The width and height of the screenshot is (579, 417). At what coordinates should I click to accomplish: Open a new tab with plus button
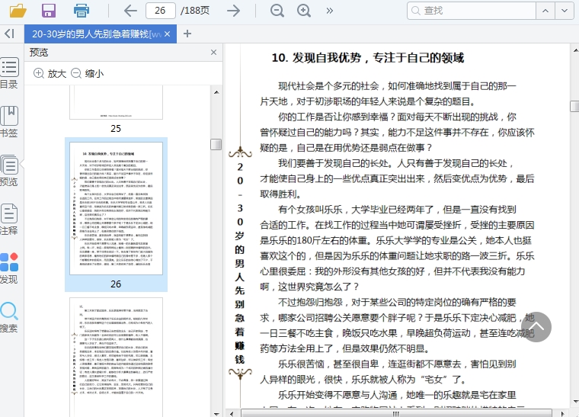pos(187,34)
